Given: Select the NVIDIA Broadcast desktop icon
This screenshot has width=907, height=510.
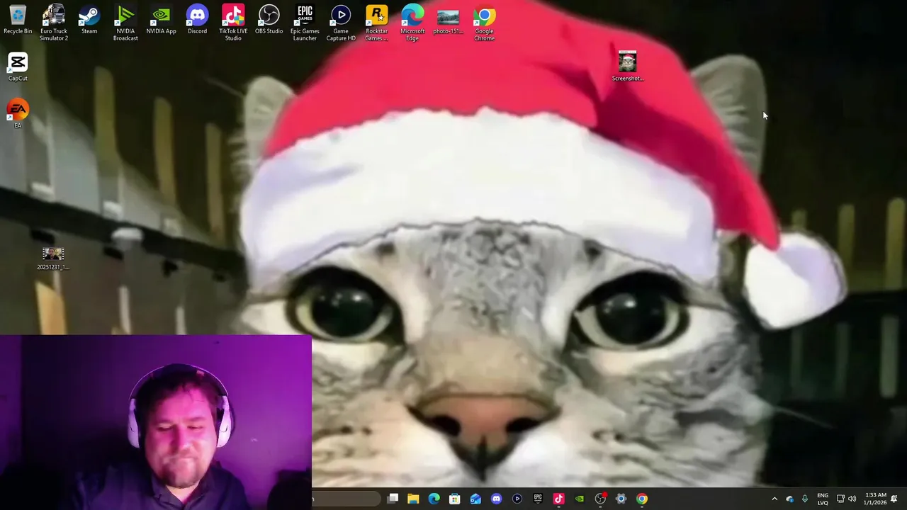Looking at the screenshot, I should point(125,23).
